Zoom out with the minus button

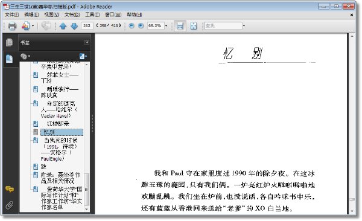click(132, 25)
